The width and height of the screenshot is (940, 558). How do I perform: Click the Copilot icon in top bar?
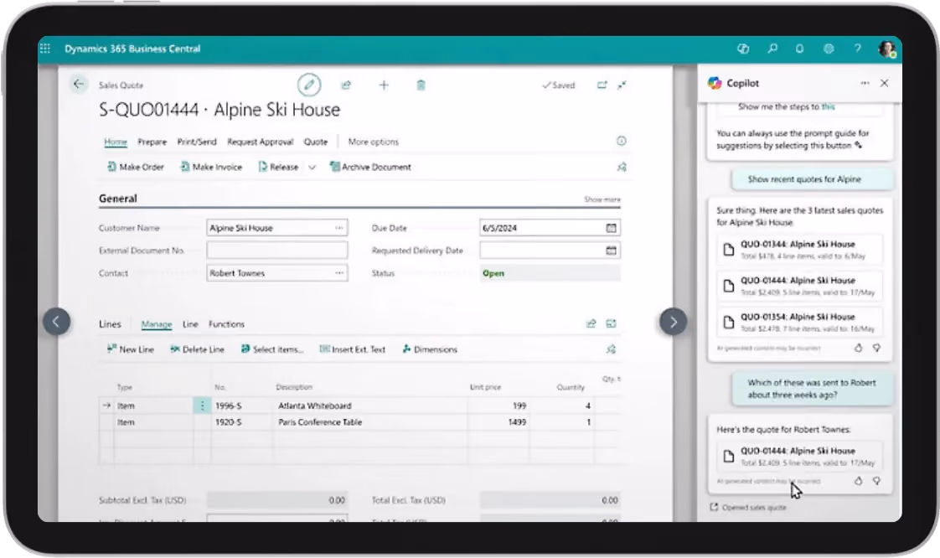743,49
